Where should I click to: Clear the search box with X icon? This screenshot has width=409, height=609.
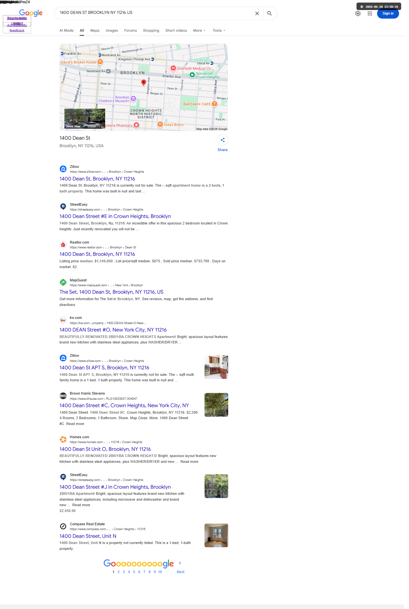257,14
